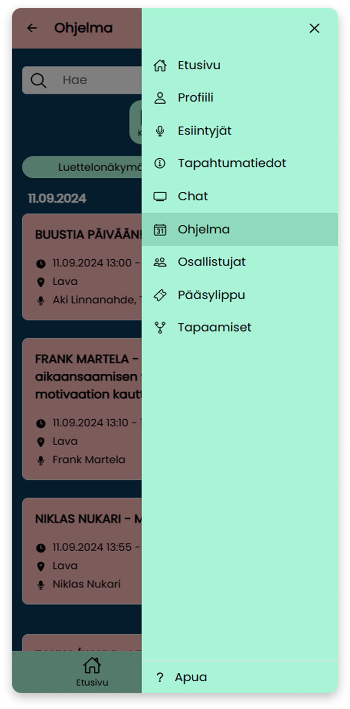
Task: Select the Ohjelma calendar icon
Action: pos(159,228)
